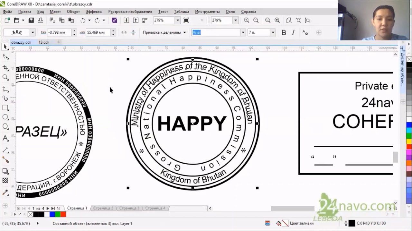This screenshot has width=412, height=231.
Task: Open character text properties button
Action: pyautogui.click(x=305, y=32)
